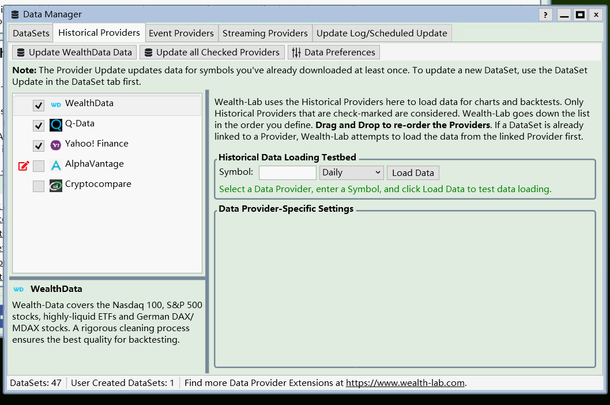Image resolution: width=610 pixels, height=405 pixels.
Task: Switch to the DataSets tab
Action: 31,33
